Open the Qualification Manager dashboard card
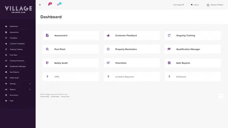 [193, 49]
